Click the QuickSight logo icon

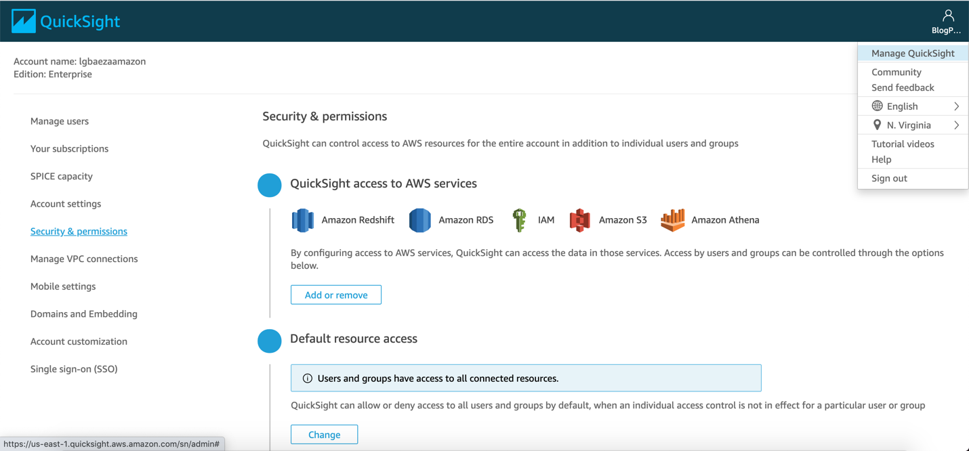[24, 21]
